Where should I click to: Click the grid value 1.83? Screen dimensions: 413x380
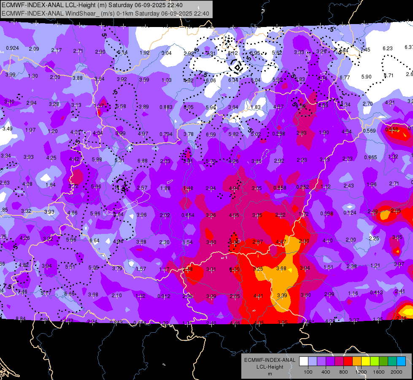(256, 107)
